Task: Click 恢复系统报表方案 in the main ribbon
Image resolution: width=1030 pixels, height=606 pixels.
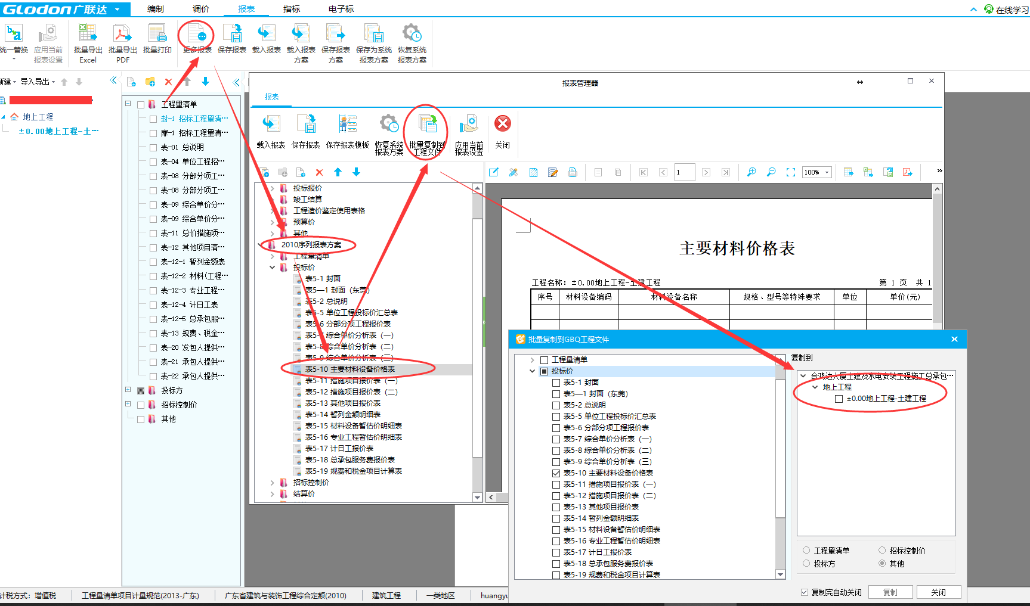Action: coord(412,43)
